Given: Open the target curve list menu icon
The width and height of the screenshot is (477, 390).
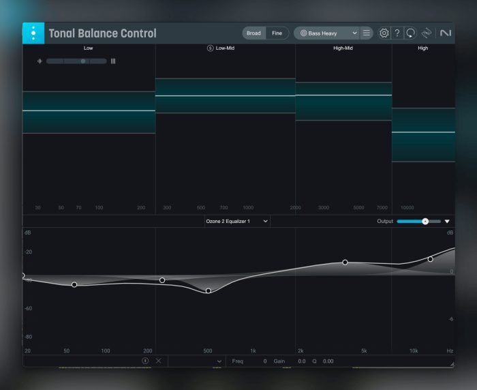Looking at the screenshot, I should [367, 33].
